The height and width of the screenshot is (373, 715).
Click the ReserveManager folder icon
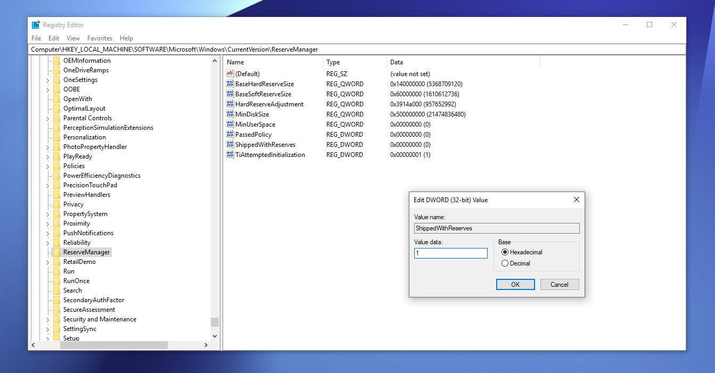(56, 252)
